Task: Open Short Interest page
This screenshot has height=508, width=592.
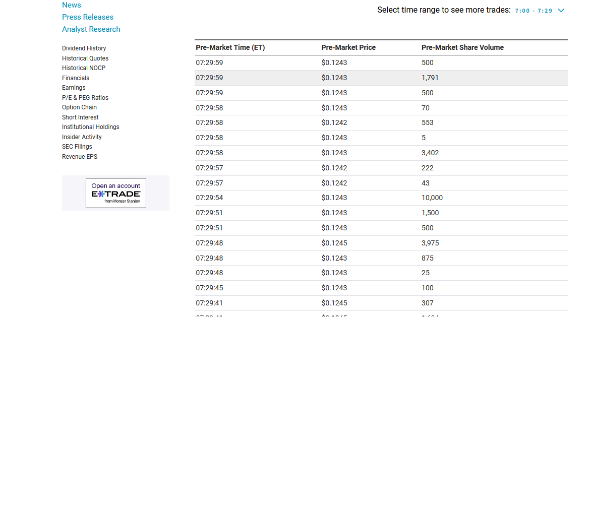Action: tap(80, 117)
